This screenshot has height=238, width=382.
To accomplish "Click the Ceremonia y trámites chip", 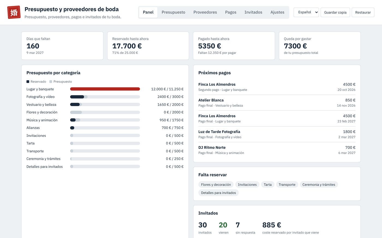I will point(319,184).
